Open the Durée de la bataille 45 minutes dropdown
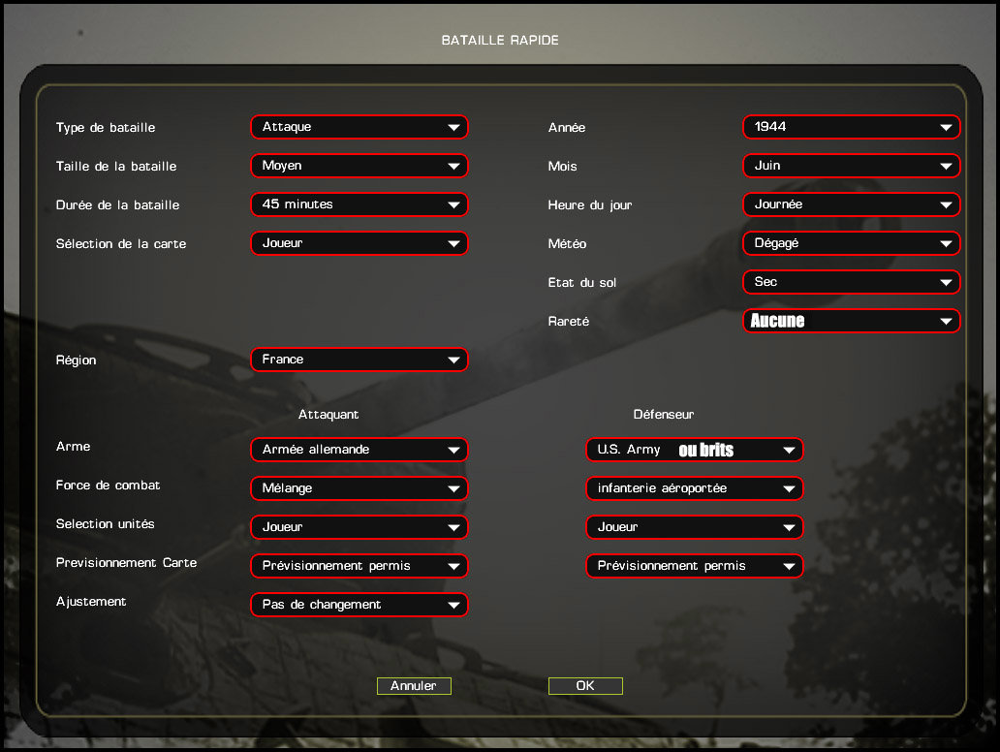Viewport: 1000px width, 752px height. 359,204
